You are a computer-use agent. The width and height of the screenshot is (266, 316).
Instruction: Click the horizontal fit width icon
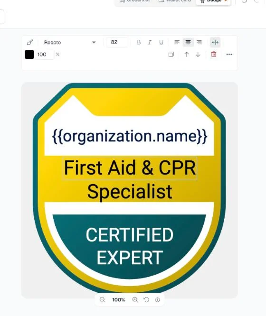pyautogui.click(x=215, y=42)
